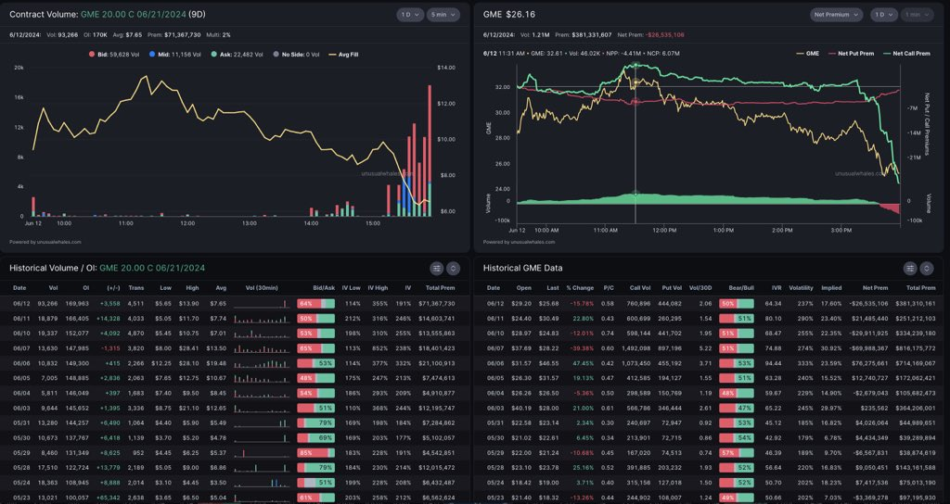Image resolution: width=950 pixels, height=504 pixels.
Task: Click the Vol (30min) sparkline in the 06/06 row
Action: click(262, 363)
